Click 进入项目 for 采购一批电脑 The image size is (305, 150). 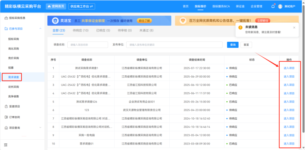pyautogui.click(x=289, y=135)
